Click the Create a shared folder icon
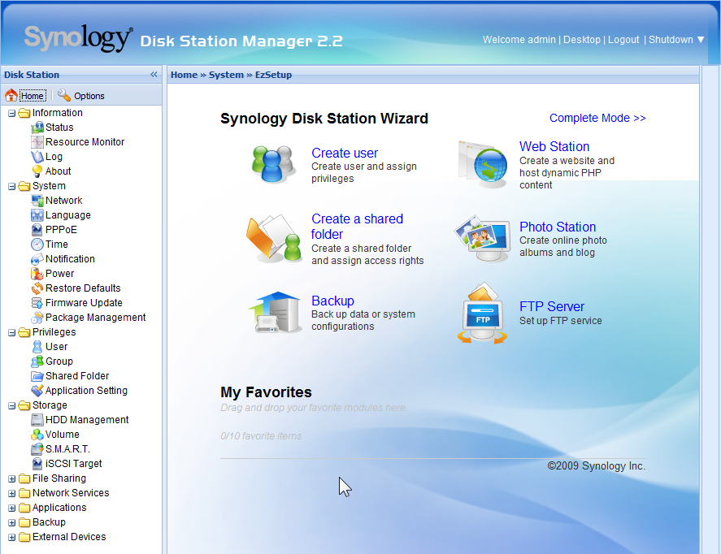Screen dimensions: 721x554 pyautogui.click(x=274, y=238)
